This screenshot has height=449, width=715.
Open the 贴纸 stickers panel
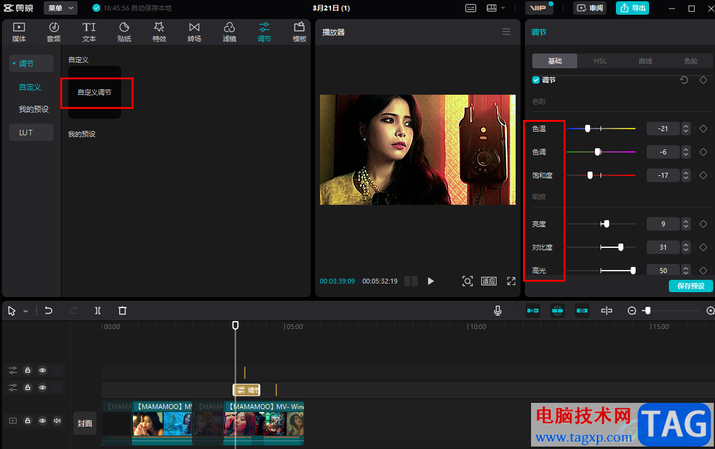point(124,32)
